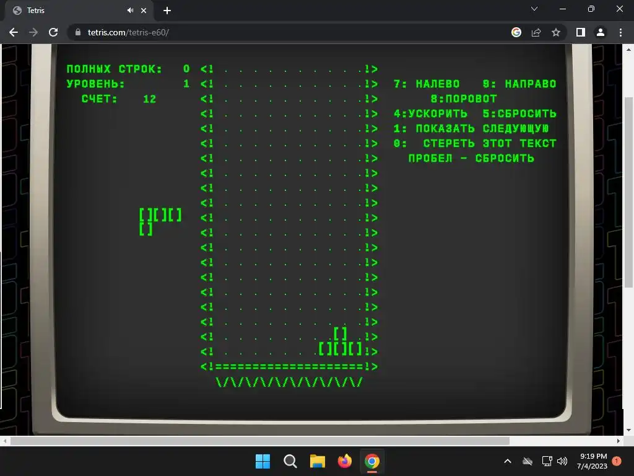
Task: Launch Firefox from taskbar
Action: [344, 461]
